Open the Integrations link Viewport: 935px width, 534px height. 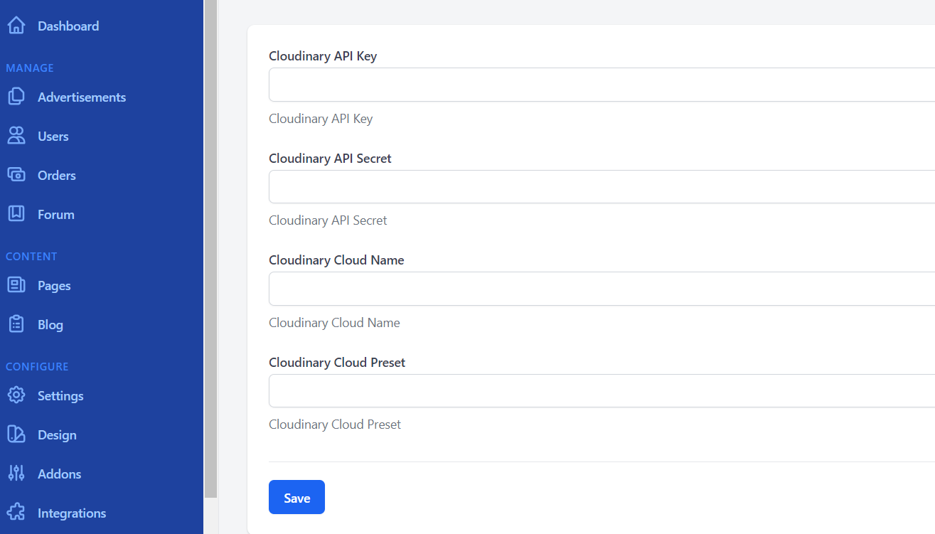point(71,513)
